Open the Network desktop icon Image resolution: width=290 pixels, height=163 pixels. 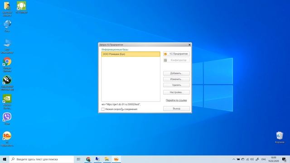[7, 26]
